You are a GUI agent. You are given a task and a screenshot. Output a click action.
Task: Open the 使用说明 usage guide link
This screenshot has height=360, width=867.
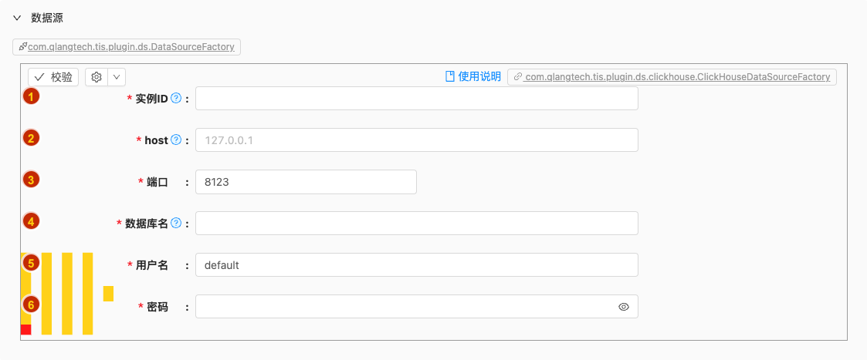pos(473,77)
